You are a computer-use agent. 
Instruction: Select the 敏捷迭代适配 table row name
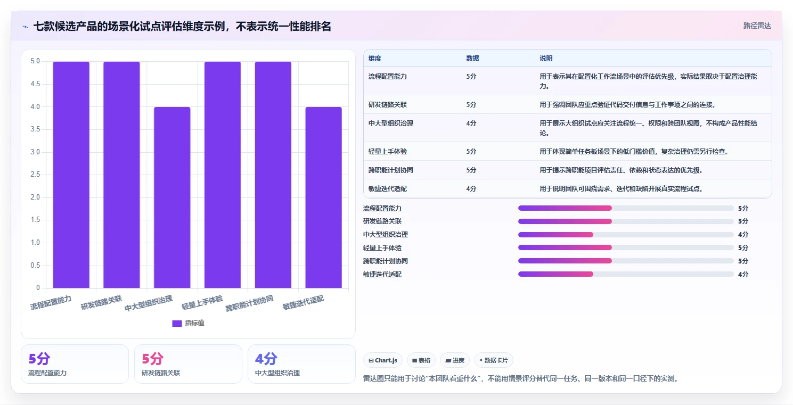click(388, 188)
